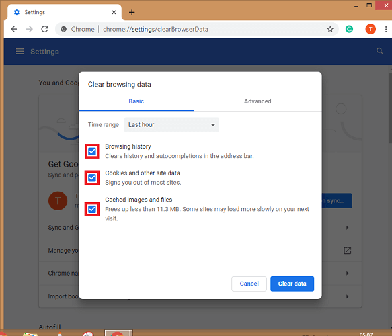Click the Settings search magnifier icon
The width and height of the screenshot is (392, 336).
tap(380, 51)
